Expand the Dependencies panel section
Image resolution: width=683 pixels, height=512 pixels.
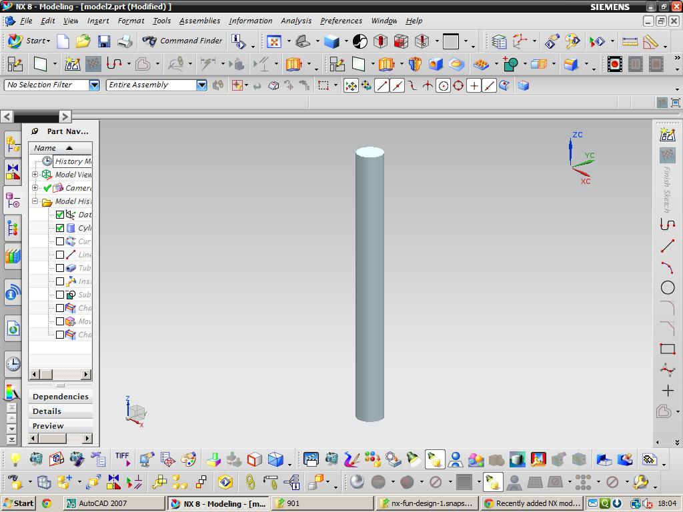[60, 397]
